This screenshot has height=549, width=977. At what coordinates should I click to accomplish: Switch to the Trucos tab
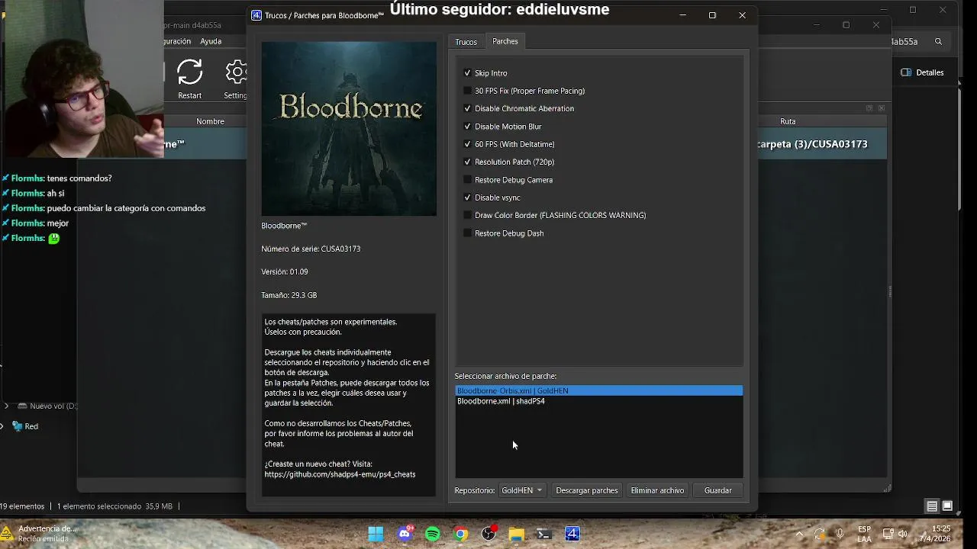466,42
